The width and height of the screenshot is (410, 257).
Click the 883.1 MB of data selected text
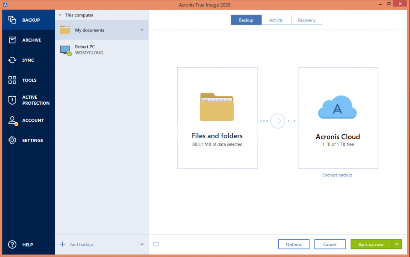217,144
